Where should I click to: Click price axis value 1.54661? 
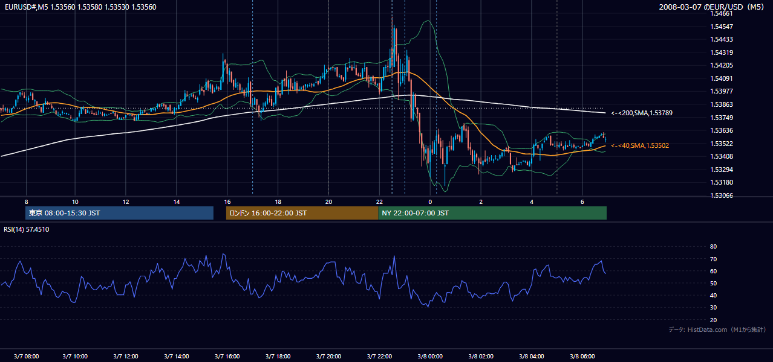pyautogui.click(x=722, y=13)
